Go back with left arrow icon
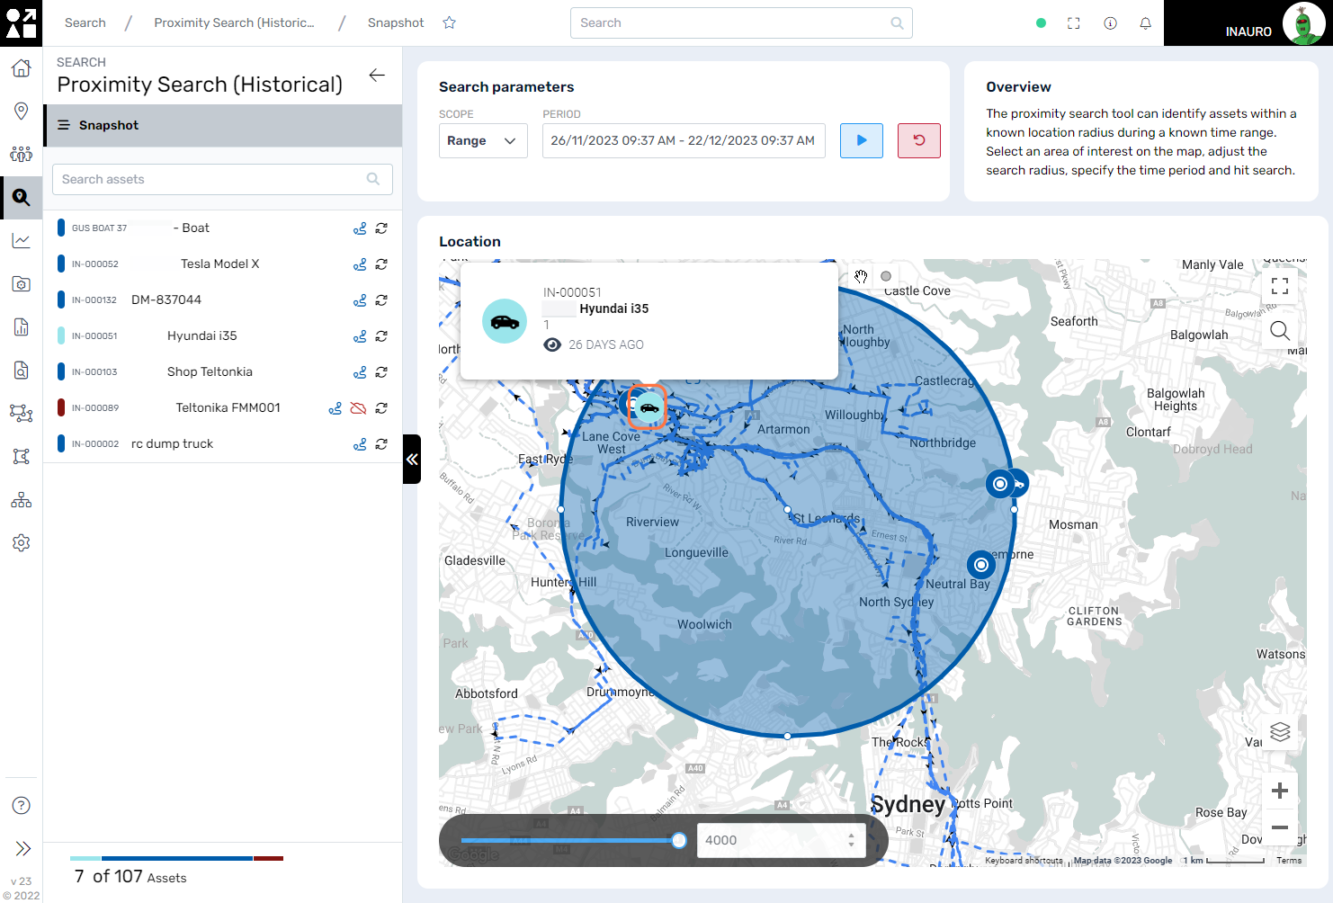This screenshot has width=1333, height=903. pyautogui.click(x=377, y=76)
